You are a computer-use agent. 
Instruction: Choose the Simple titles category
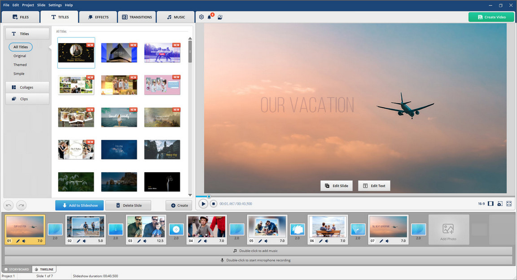[x=19, y=74]
